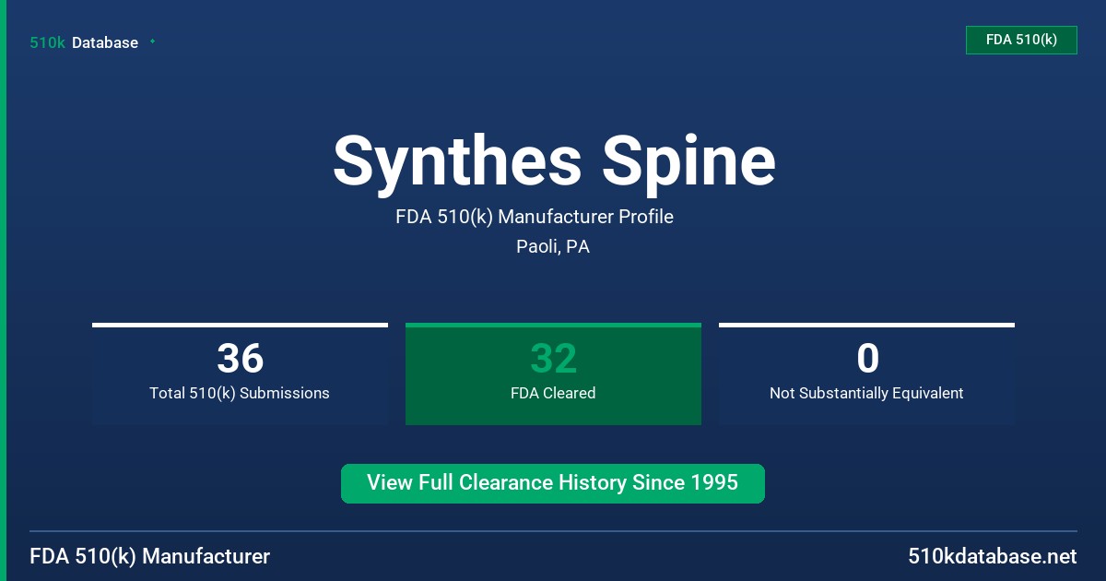Screen dimensions: 1106x581
Task: Click the FDA 510(k) badge
Action: coord(1021,40)
